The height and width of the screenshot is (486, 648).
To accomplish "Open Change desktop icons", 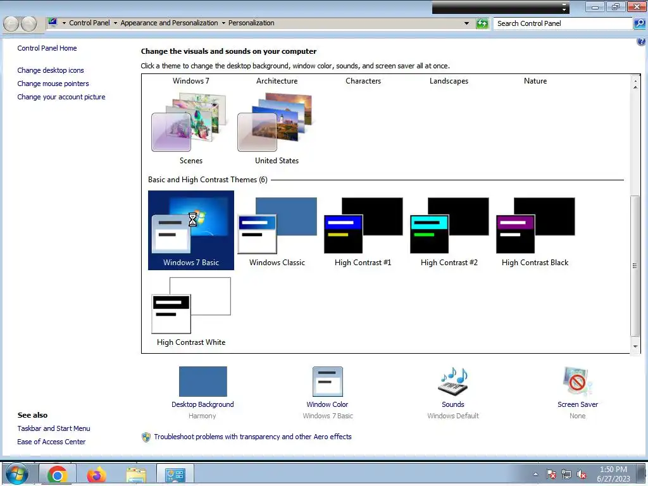I will pos(51,70).
